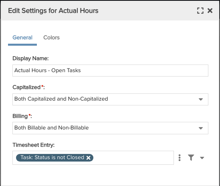This screenshot has height=186, width=220.
Task: Click the arrow on the Billing dropdown
Action: [x=201, y=128]
